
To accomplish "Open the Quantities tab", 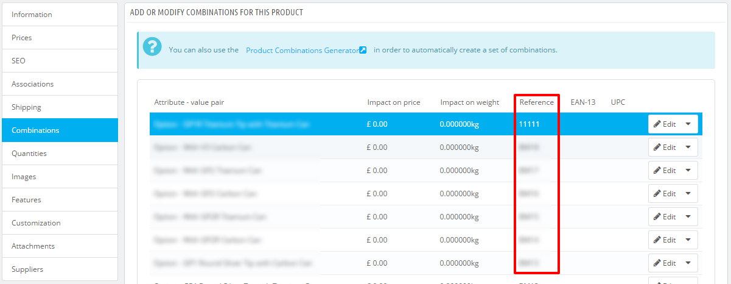I will click(x=60, y=154).
